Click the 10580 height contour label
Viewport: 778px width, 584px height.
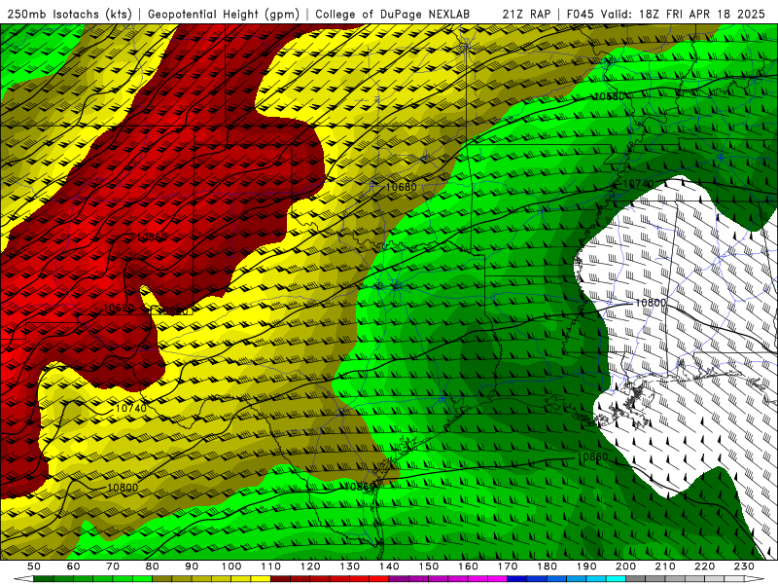pyautogui.click(x=609, y=96)
